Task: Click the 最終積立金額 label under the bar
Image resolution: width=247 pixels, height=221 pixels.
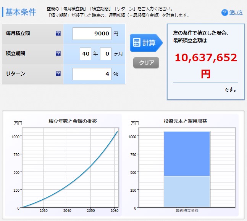Action: (187, 210)
